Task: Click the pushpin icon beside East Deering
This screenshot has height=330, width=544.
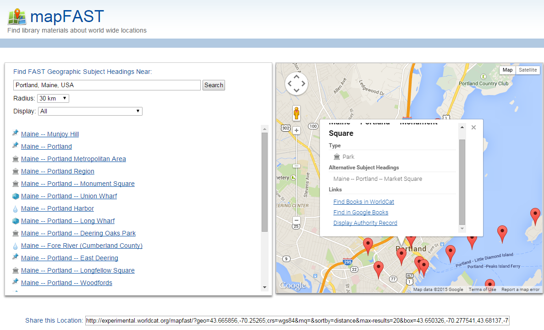Action: [x=15, y=257]
